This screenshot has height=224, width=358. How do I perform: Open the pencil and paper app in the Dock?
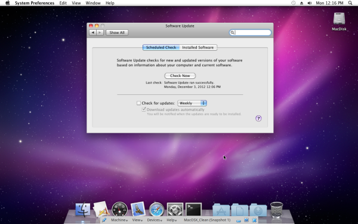(x=101, y=209)
